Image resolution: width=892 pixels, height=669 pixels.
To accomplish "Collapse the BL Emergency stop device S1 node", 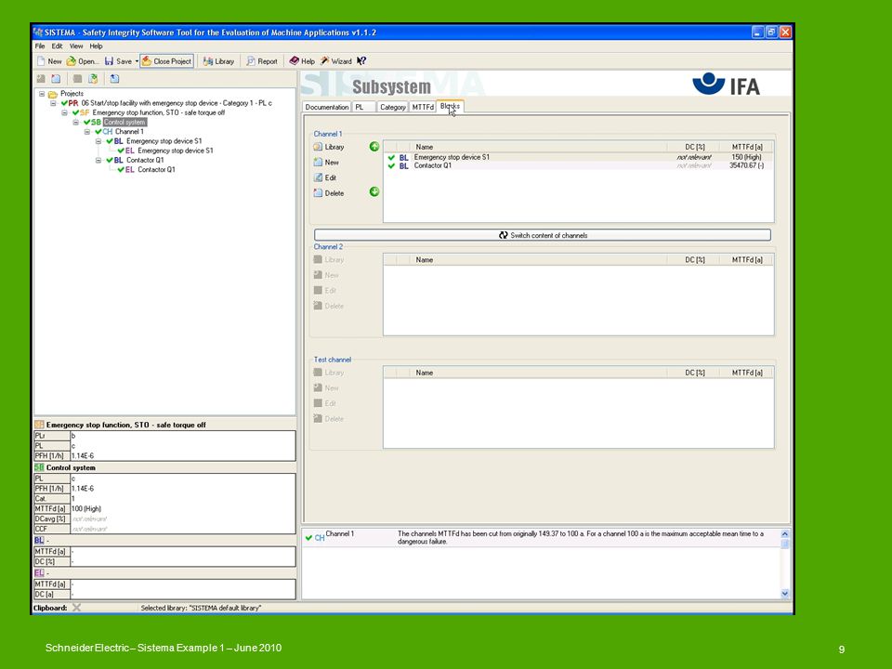I will point(98,141).
